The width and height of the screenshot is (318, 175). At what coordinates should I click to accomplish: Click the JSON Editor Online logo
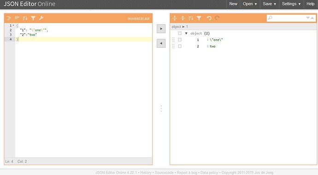point(29,4)
